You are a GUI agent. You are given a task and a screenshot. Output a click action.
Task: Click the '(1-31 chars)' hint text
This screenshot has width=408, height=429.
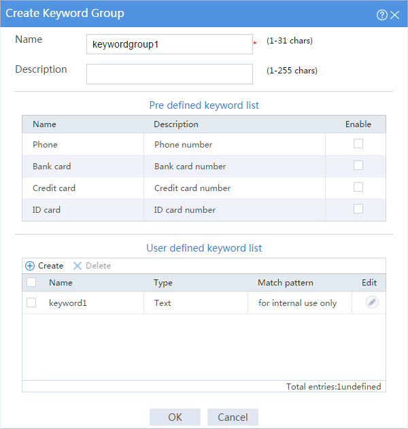(x=290, y=41)
